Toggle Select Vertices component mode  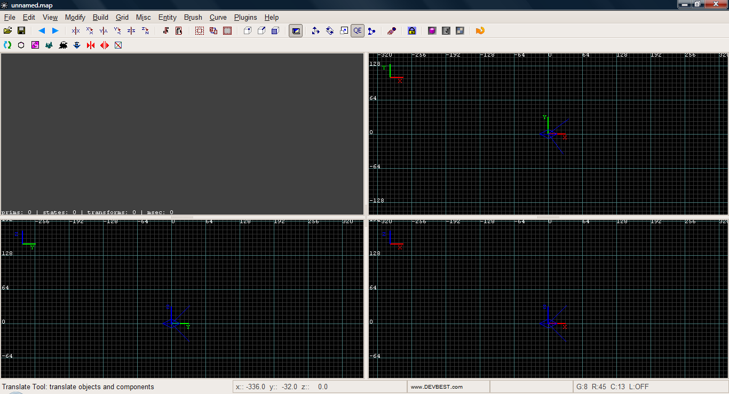click(x=248, y=31)
